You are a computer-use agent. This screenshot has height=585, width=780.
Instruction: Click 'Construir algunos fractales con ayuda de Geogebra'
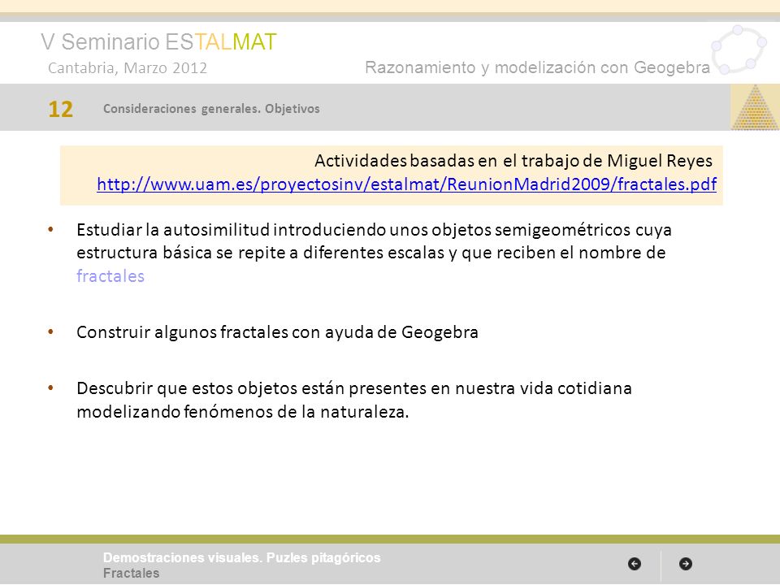(x=277, y=331)
